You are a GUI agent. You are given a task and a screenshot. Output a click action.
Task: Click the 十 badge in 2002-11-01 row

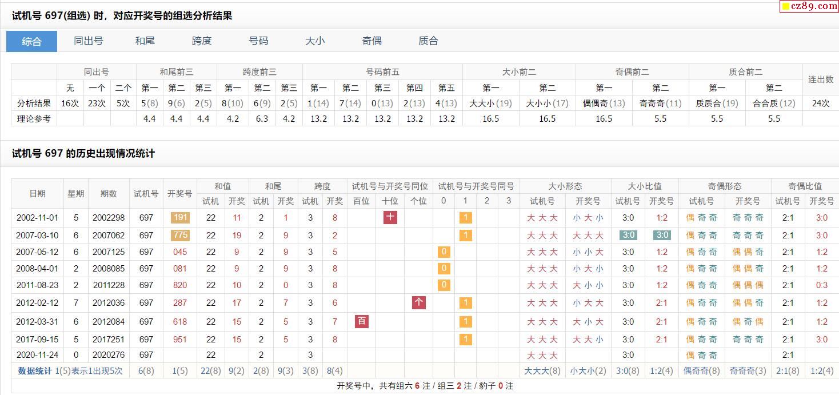pos(390,218)
